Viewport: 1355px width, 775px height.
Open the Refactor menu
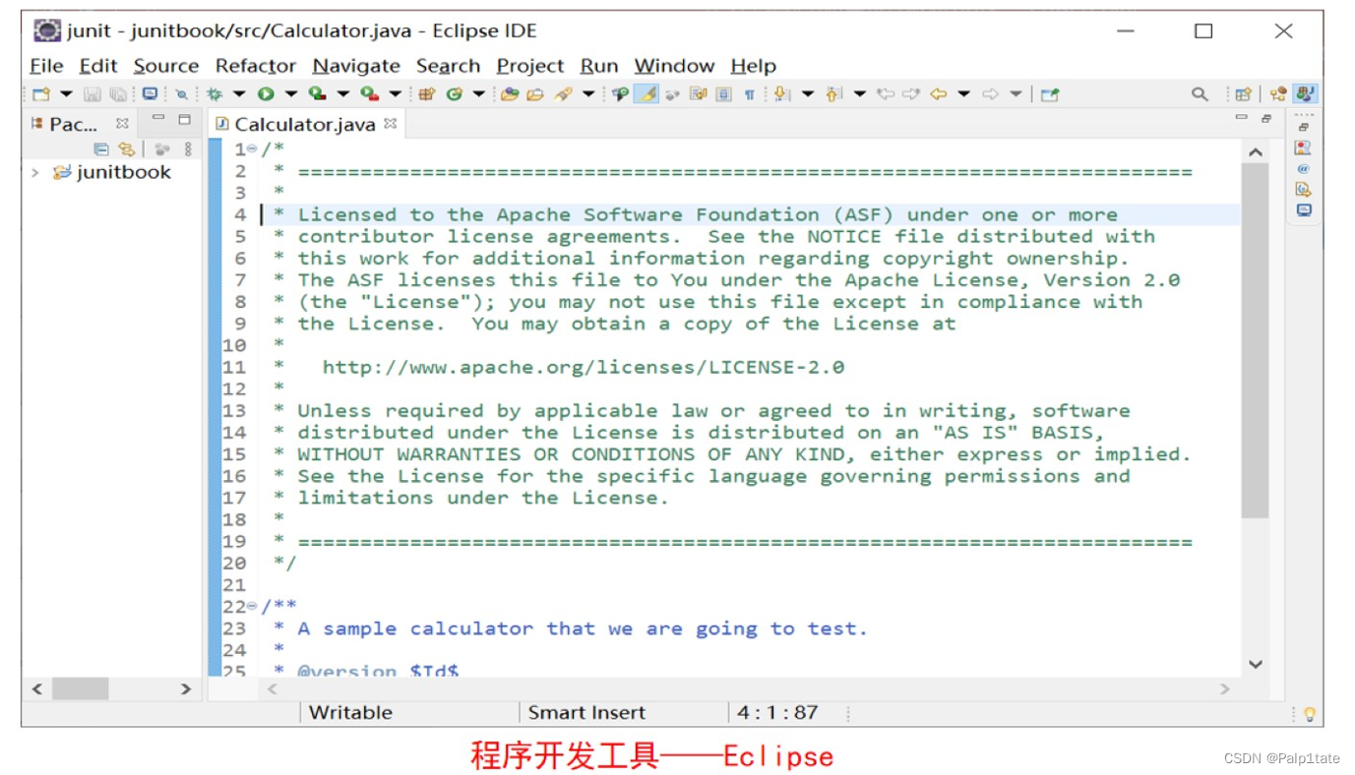point(256,66)
